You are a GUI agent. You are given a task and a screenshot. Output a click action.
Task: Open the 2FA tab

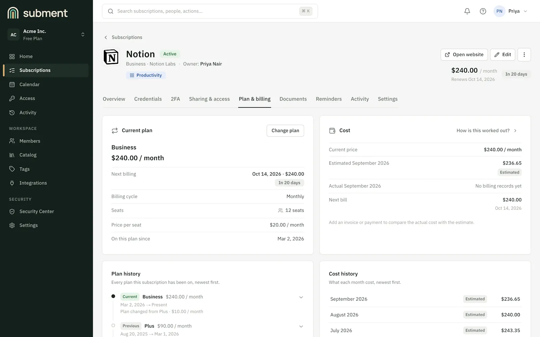point(175,99)
